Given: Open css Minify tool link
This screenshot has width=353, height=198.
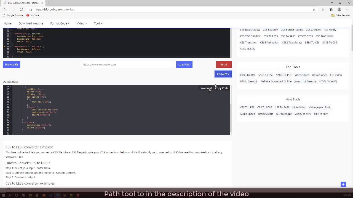Looking at the screenshot, I should (330, 30).
